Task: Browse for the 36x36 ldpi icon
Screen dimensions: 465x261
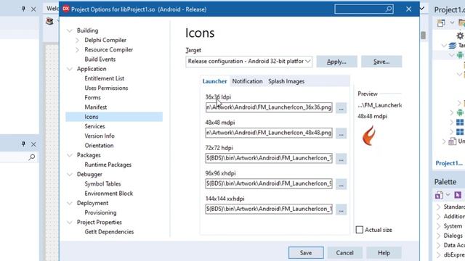Action: click(x=341, y=108)
